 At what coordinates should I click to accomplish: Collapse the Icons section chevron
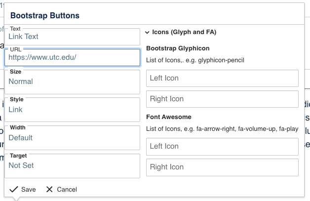pyautogui.click(x=148, y=33)
